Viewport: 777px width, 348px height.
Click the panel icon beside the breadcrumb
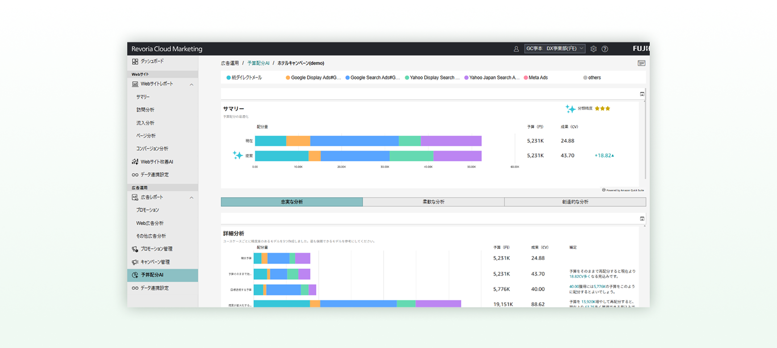point(641,63)
